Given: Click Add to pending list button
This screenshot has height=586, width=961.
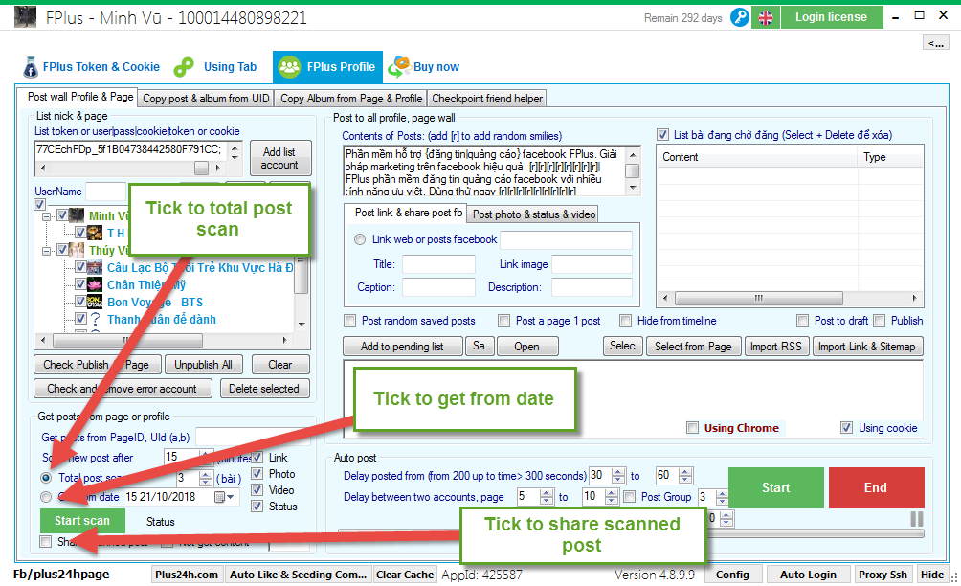Looking at the screenshot, I should (x=402, y=347).
